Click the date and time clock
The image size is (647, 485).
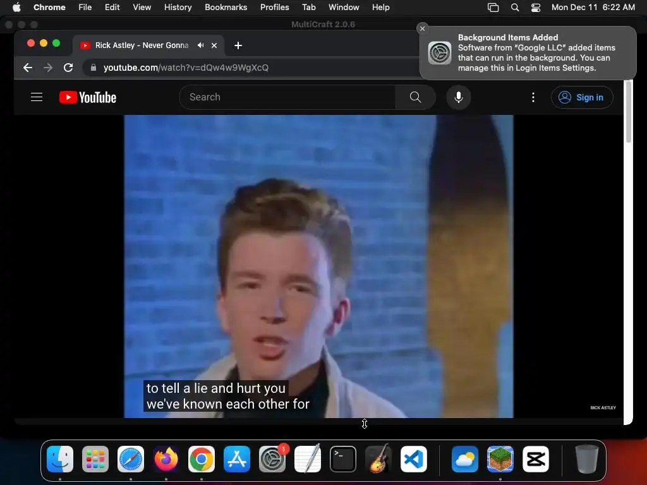tap(593, 7)
